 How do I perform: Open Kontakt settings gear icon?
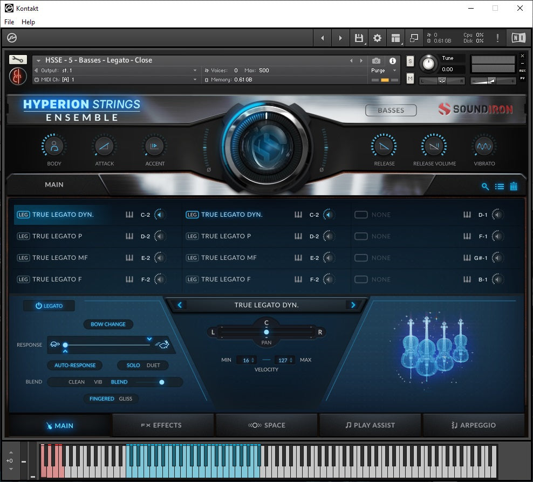click(378, 38)
